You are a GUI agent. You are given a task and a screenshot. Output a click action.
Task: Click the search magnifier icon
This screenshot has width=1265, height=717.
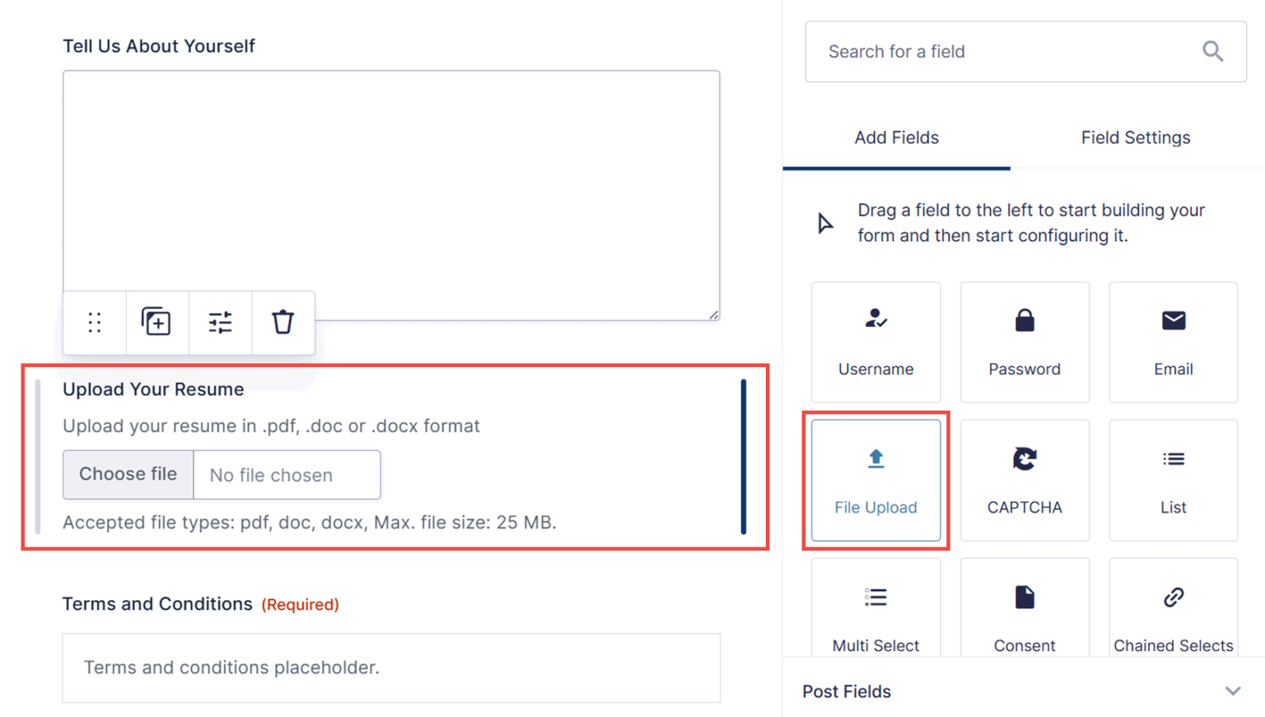1212,51
